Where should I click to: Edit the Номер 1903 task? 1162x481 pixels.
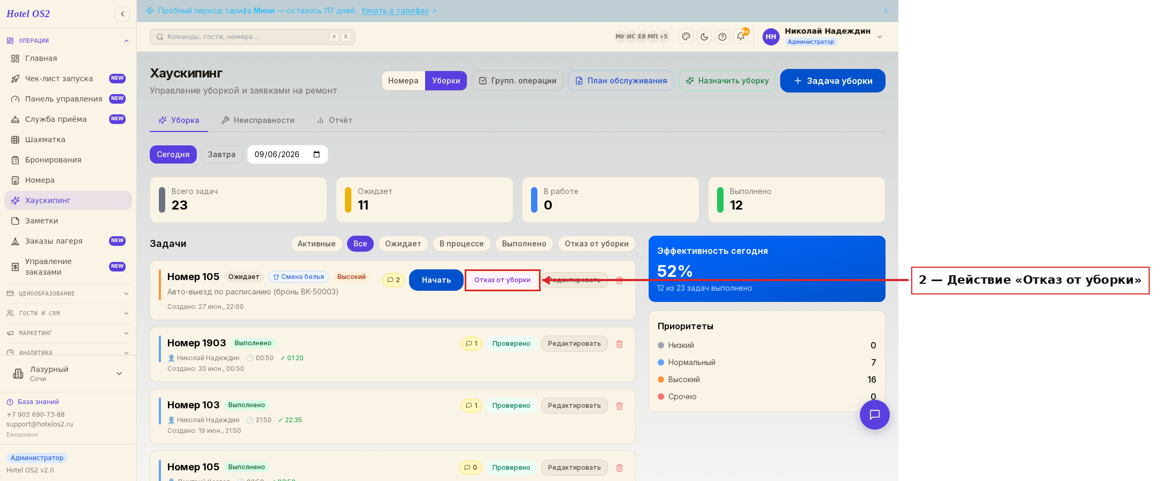574,344
